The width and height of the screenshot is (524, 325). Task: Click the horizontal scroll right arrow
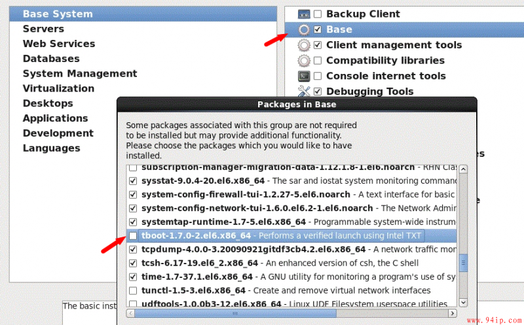click(452, 313)
